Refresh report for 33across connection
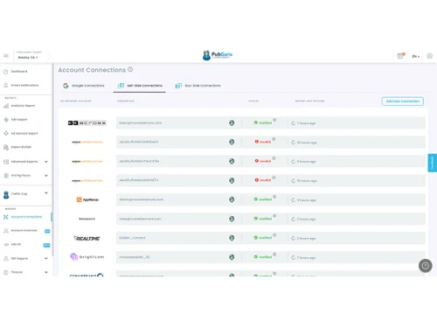 pyautogui.click(x=294, y=123)
